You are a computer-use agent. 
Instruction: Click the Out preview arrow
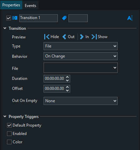tap(64, 37)
